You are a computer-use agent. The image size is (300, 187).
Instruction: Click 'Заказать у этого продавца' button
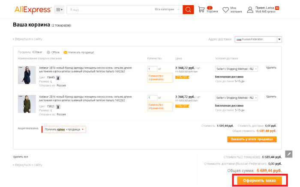252,139
